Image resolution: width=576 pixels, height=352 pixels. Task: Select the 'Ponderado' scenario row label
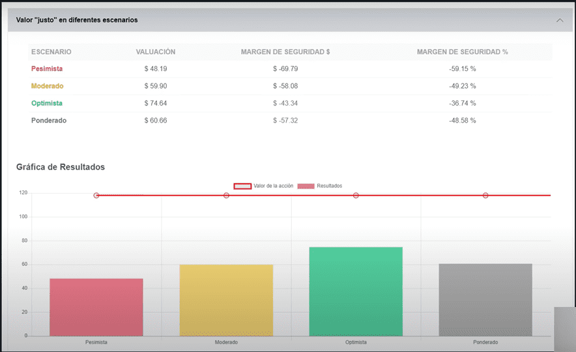(49, 121)
